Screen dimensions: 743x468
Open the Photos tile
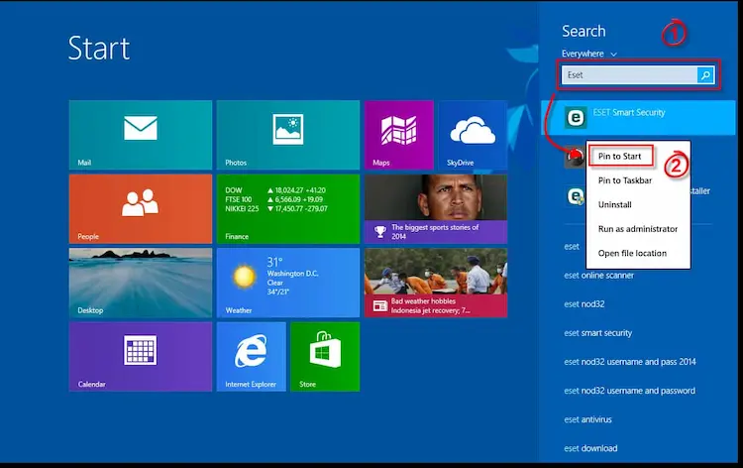(x=288, y=135)
